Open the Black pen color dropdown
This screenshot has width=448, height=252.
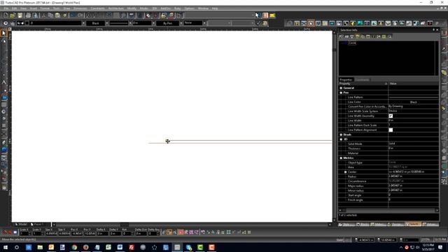click(107, 23)
